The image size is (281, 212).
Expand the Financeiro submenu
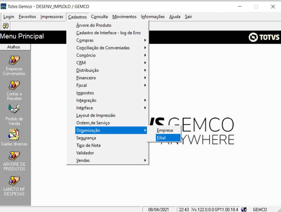tap(111, 78)
